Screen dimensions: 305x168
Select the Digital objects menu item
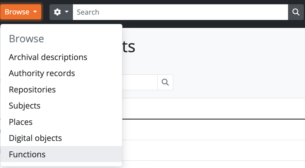(35, 138)
